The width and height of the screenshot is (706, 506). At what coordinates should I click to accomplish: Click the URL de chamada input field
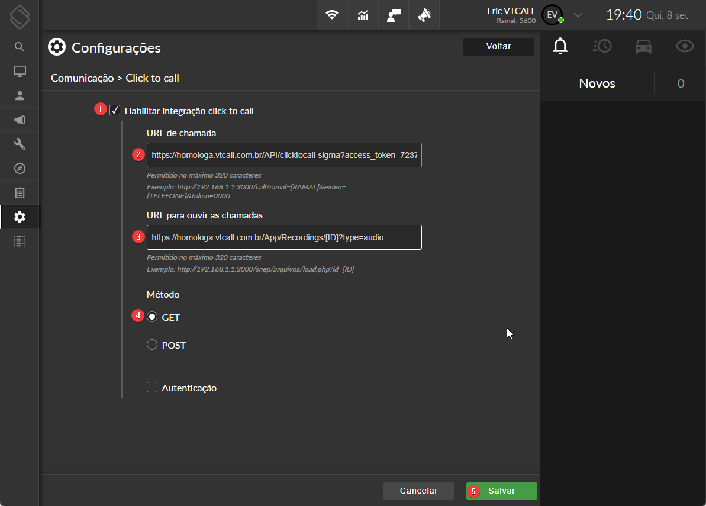tap(284, 155)
